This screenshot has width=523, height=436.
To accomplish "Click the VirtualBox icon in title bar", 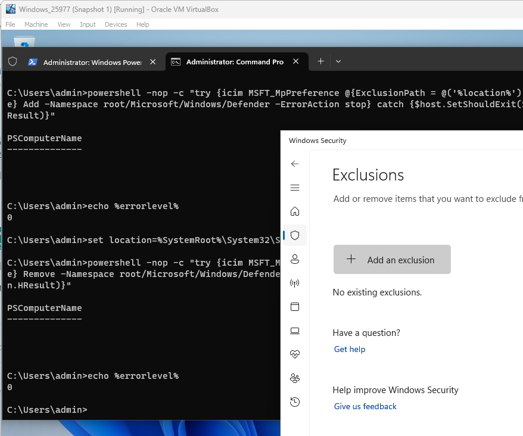I will tap(11, 9).
